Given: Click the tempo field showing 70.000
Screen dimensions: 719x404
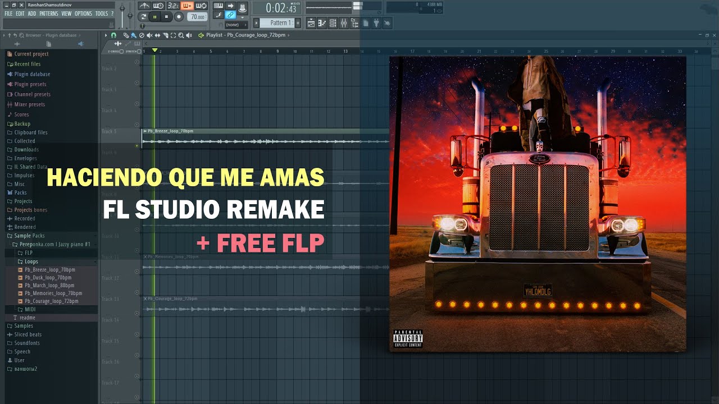Looking at the screenshot, I should pos(197,17).
